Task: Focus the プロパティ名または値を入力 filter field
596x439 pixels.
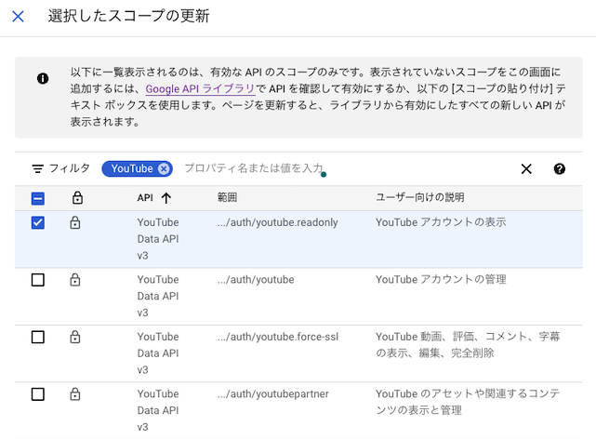Action: 254,168
